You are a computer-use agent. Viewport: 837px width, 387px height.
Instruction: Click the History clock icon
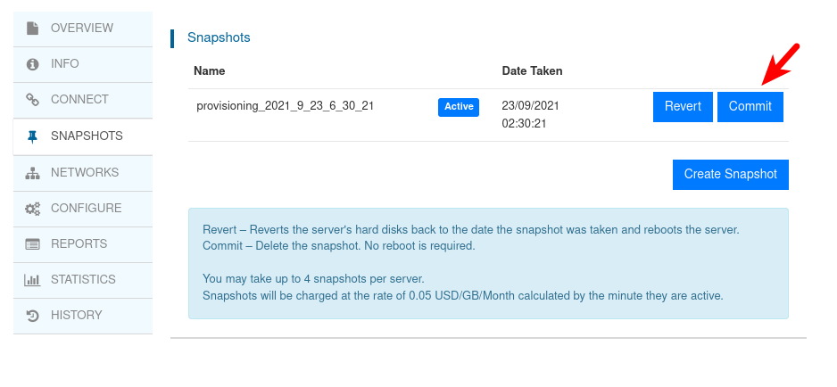pos(33,316)
